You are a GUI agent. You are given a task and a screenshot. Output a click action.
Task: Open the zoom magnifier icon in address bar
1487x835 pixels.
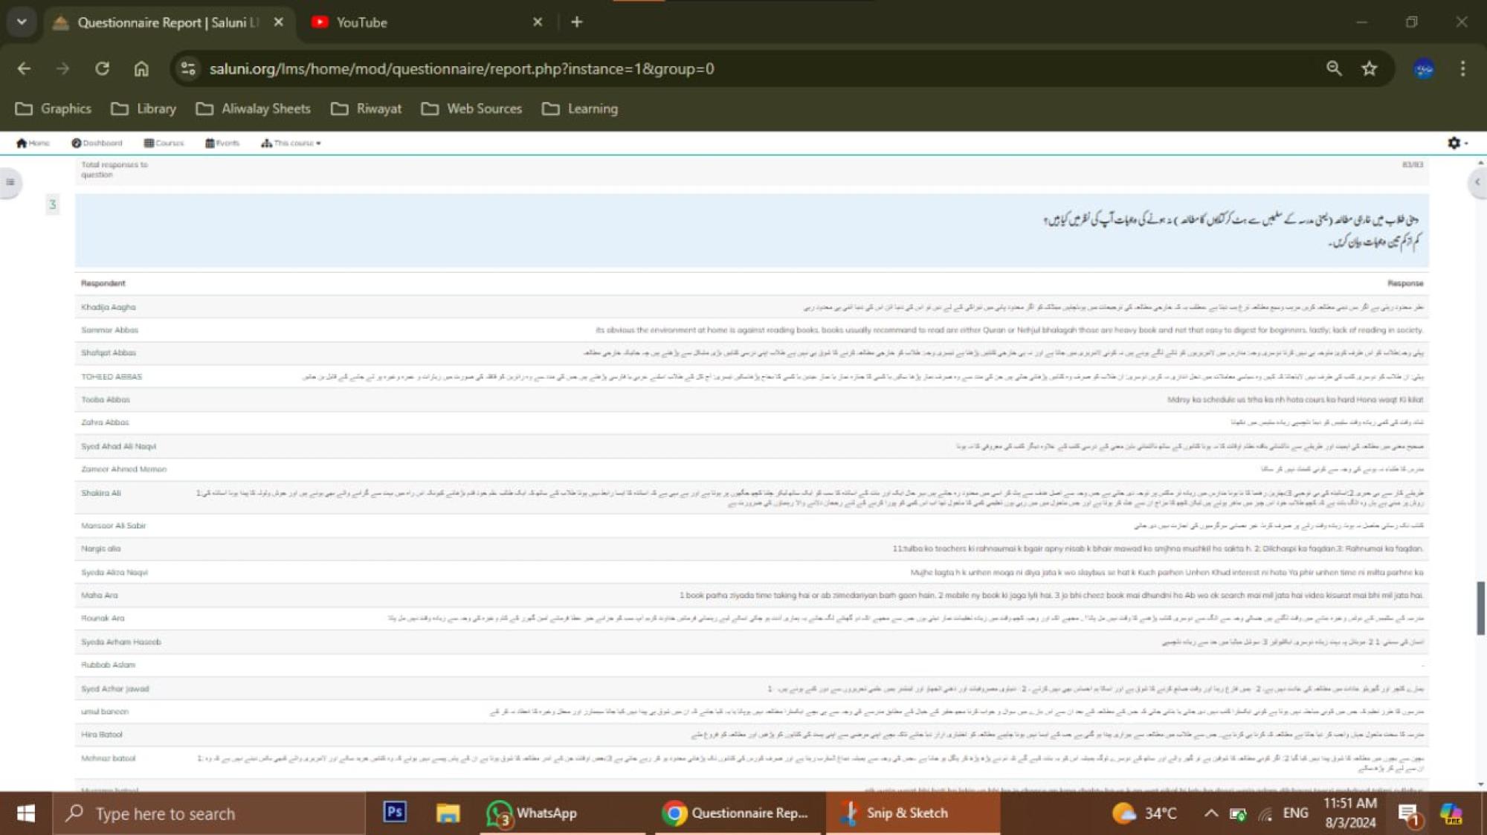click(x=1334, y=68)
